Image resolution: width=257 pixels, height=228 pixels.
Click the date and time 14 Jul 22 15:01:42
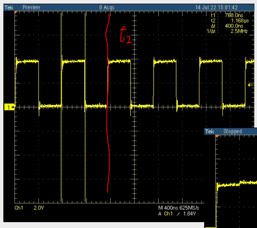(216, 7)
